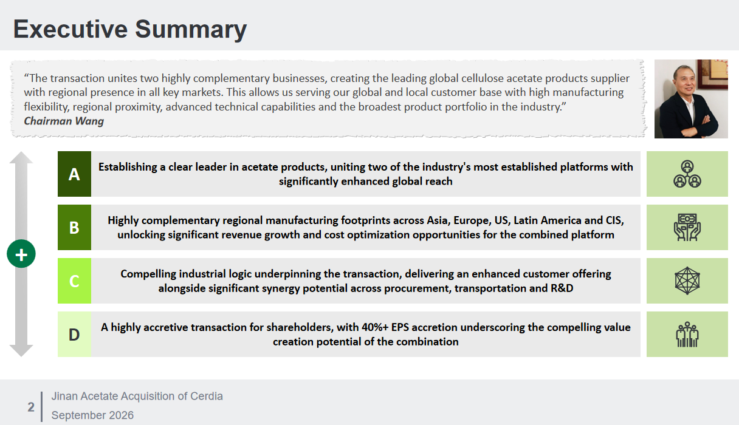Click the quote starting 'The transaction unites'
This screenshot has height=425, width=739.
tap(327, 92)
